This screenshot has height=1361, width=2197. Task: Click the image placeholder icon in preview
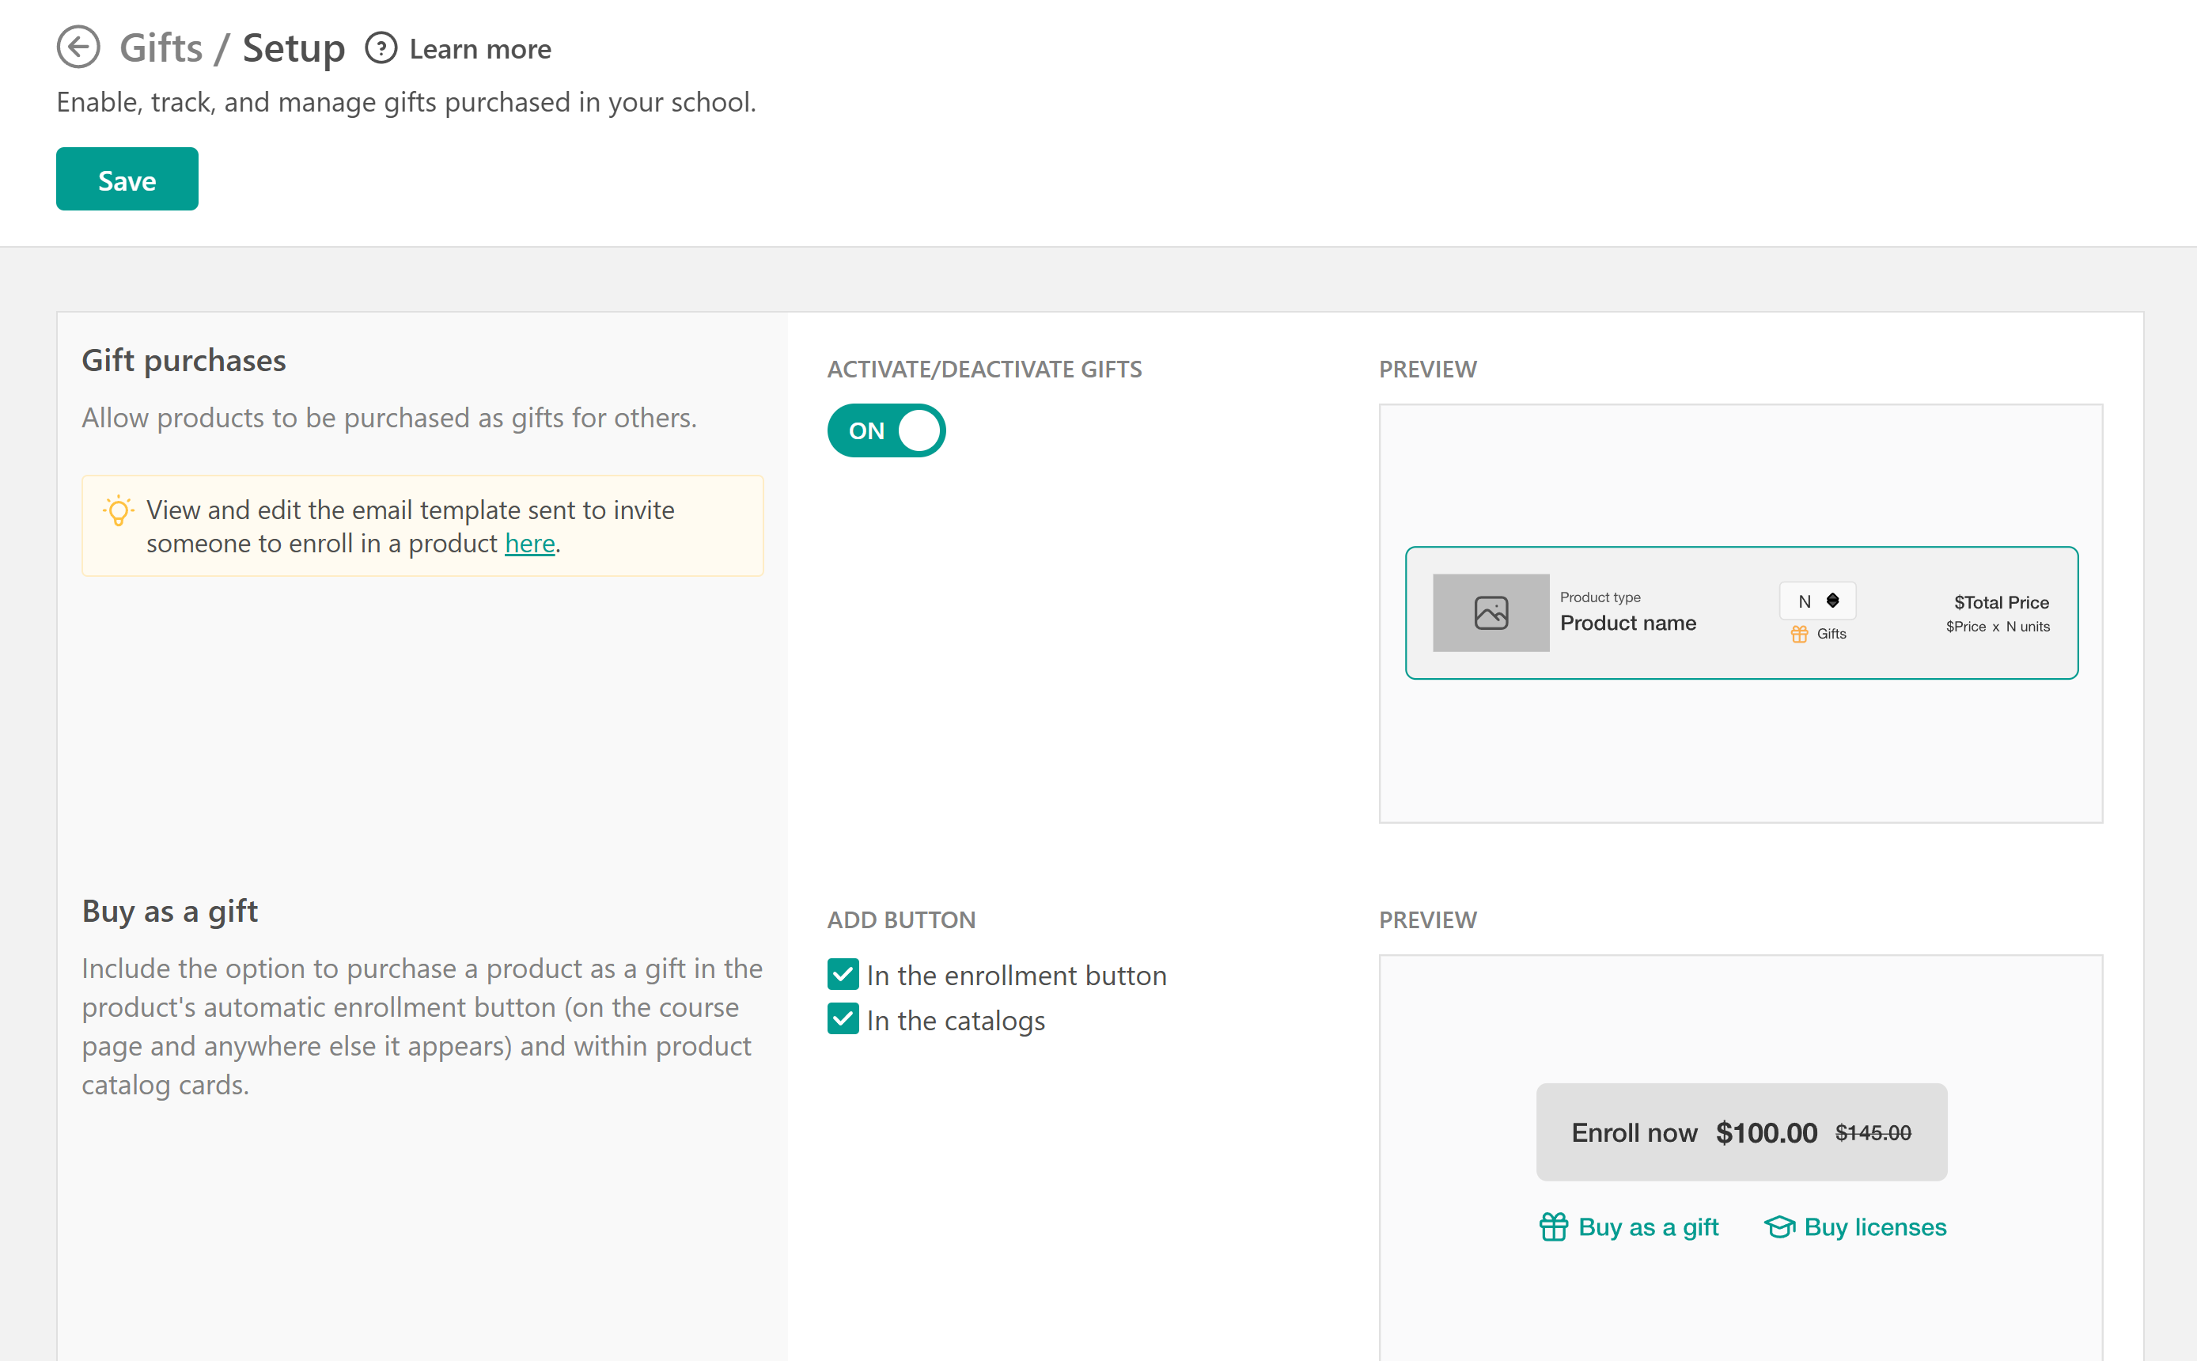click(1491, 613)
